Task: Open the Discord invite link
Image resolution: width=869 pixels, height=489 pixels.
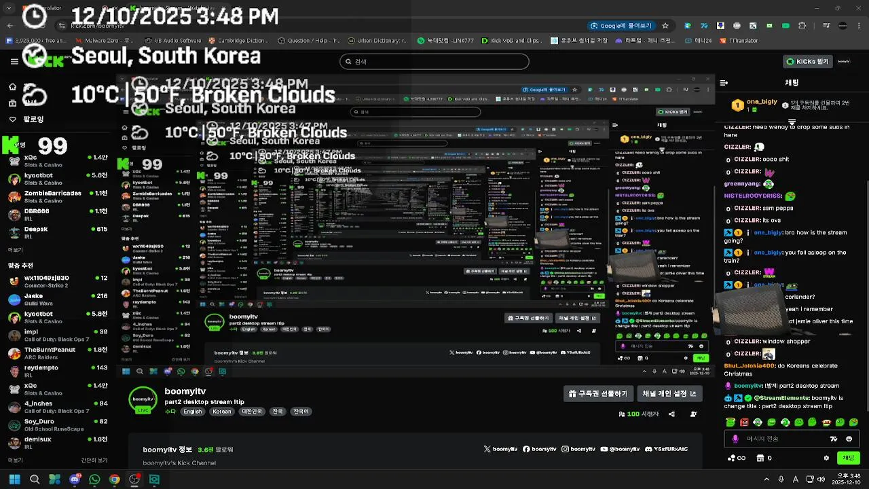Action: pos(666,449)
